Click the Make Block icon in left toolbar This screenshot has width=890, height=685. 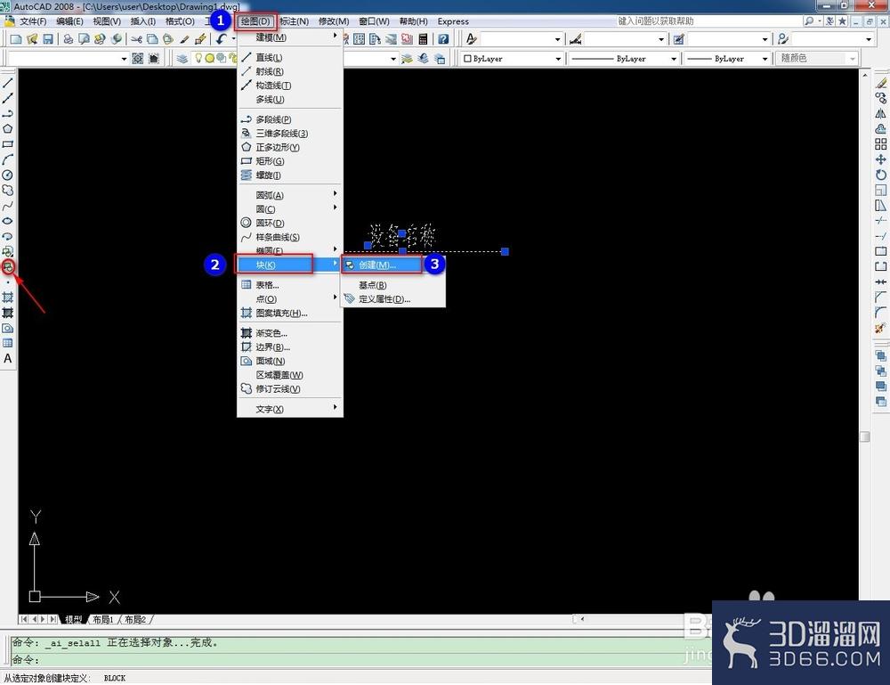pos(8,266)
